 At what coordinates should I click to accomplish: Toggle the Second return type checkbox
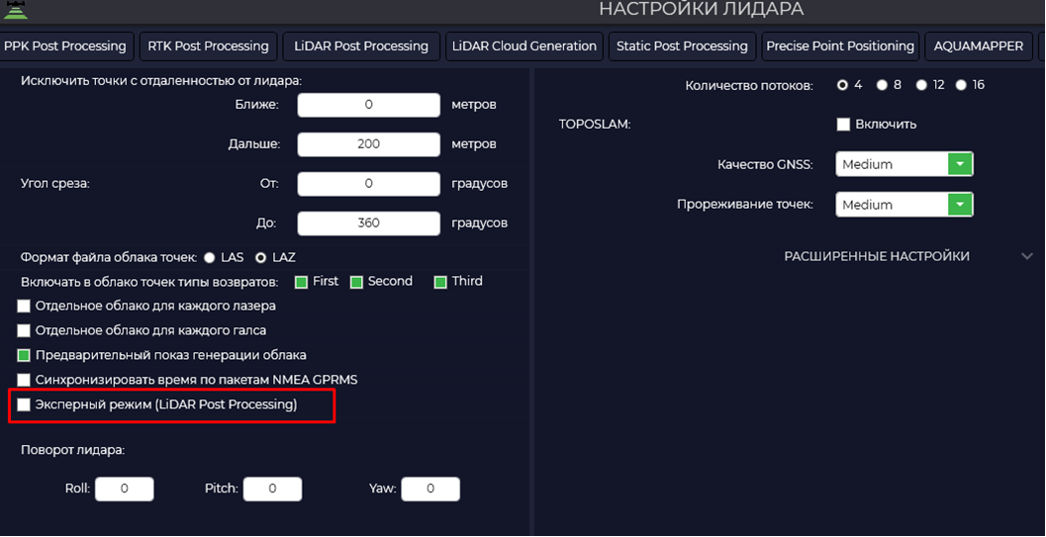(356, 282)
